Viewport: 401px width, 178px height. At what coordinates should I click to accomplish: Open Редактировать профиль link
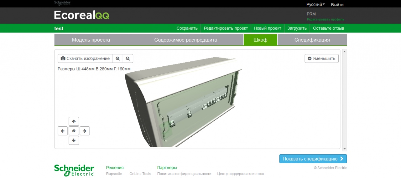tap(325, 19)
